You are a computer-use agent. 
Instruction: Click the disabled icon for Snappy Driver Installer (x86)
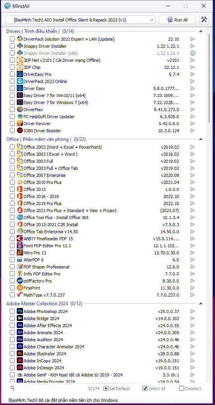pyautogui.click(x=193, y=53)
